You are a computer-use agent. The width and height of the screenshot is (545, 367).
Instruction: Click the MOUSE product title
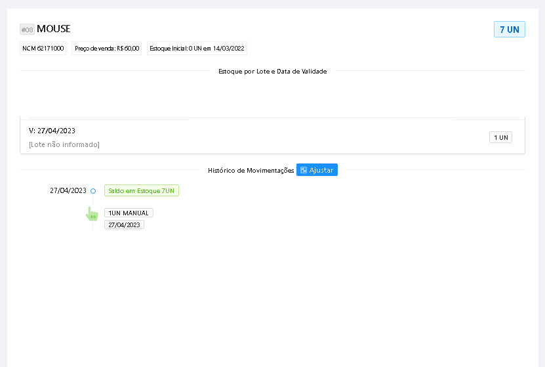pyautogui.click(x=54, y=29)
